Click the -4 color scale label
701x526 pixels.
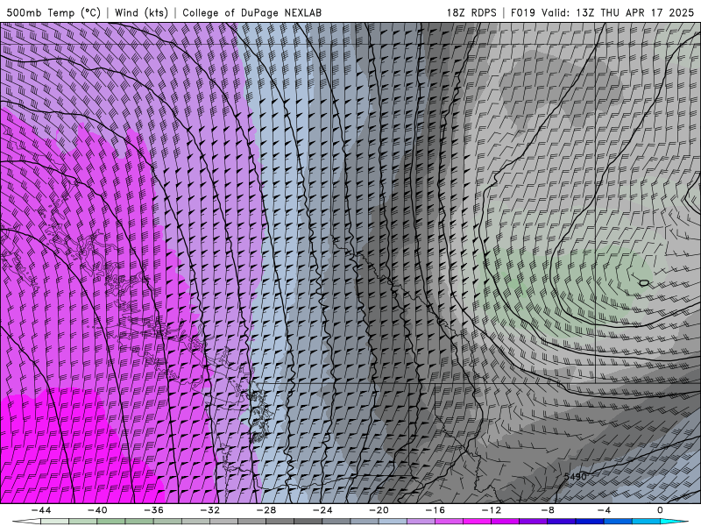click(605, 510)
